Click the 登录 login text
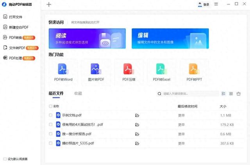Screen dimensions: 250x165 (206, 5)
